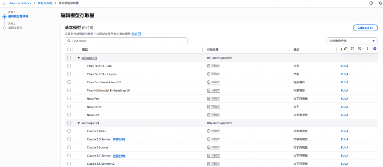Open the three-dot more options menu
This screenshot has width=383, height=167.
(x=368, y=49)
